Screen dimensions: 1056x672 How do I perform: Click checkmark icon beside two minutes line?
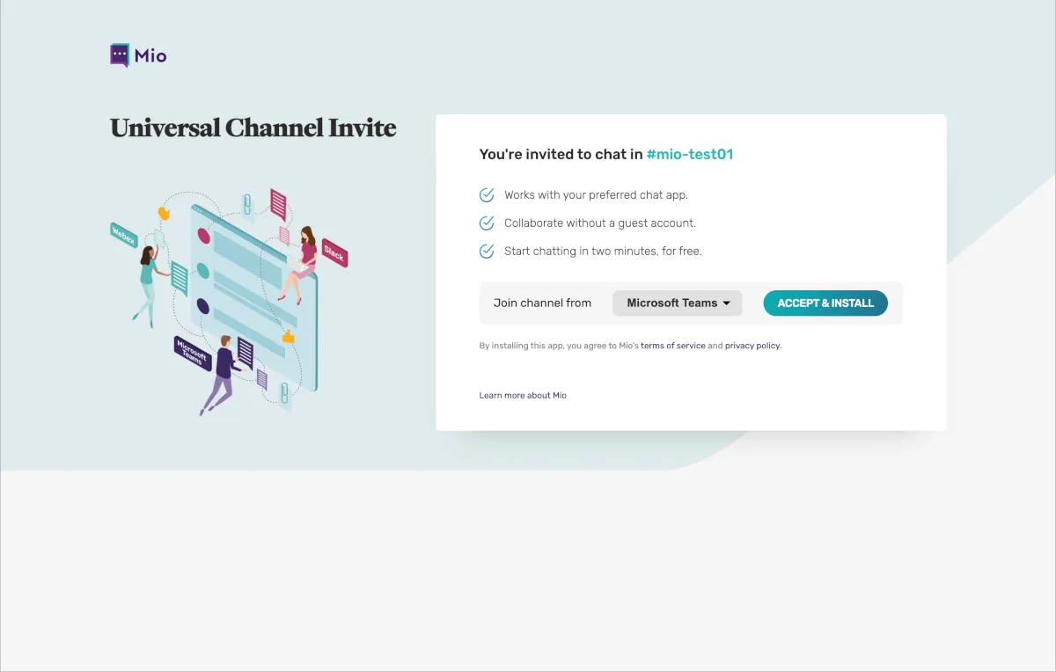(x=487, y=252)
